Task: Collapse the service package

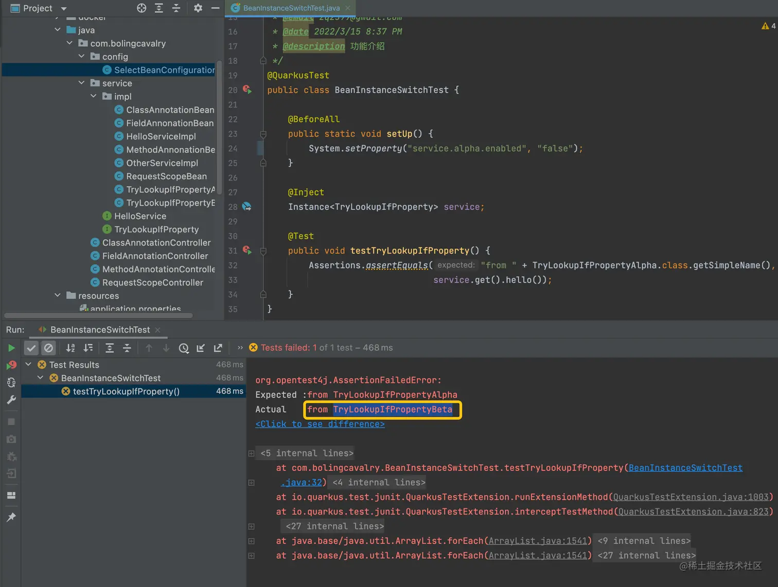Action: (81, 83)
